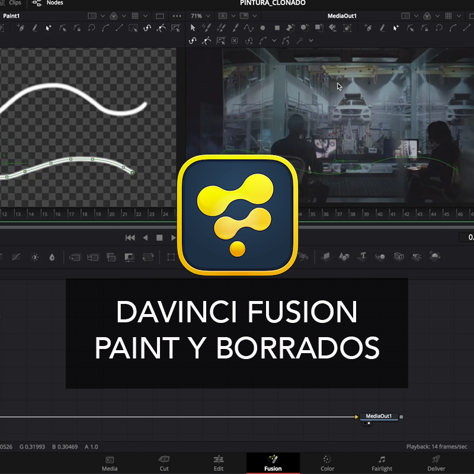Image resolution: width=474 pixels, height=474 pixels.
Task: Open split-view dropdown arrow beside A buffer
Action: [x=255, y=16]
